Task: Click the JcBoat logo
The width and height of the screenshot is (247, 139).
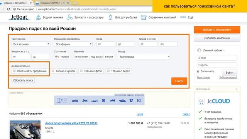Action: tap(19, 17)
